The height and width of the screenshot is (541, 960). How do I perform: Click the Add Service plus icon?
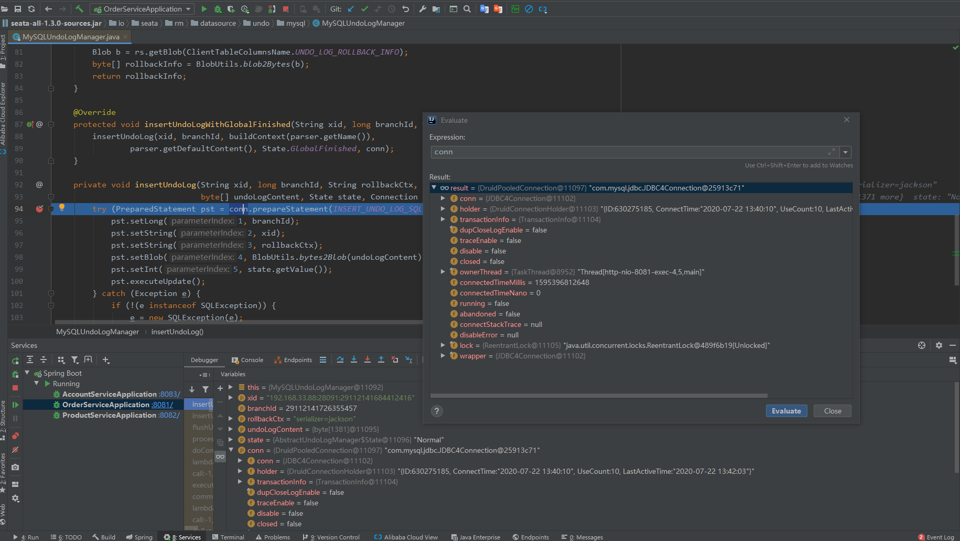(106, 360)
